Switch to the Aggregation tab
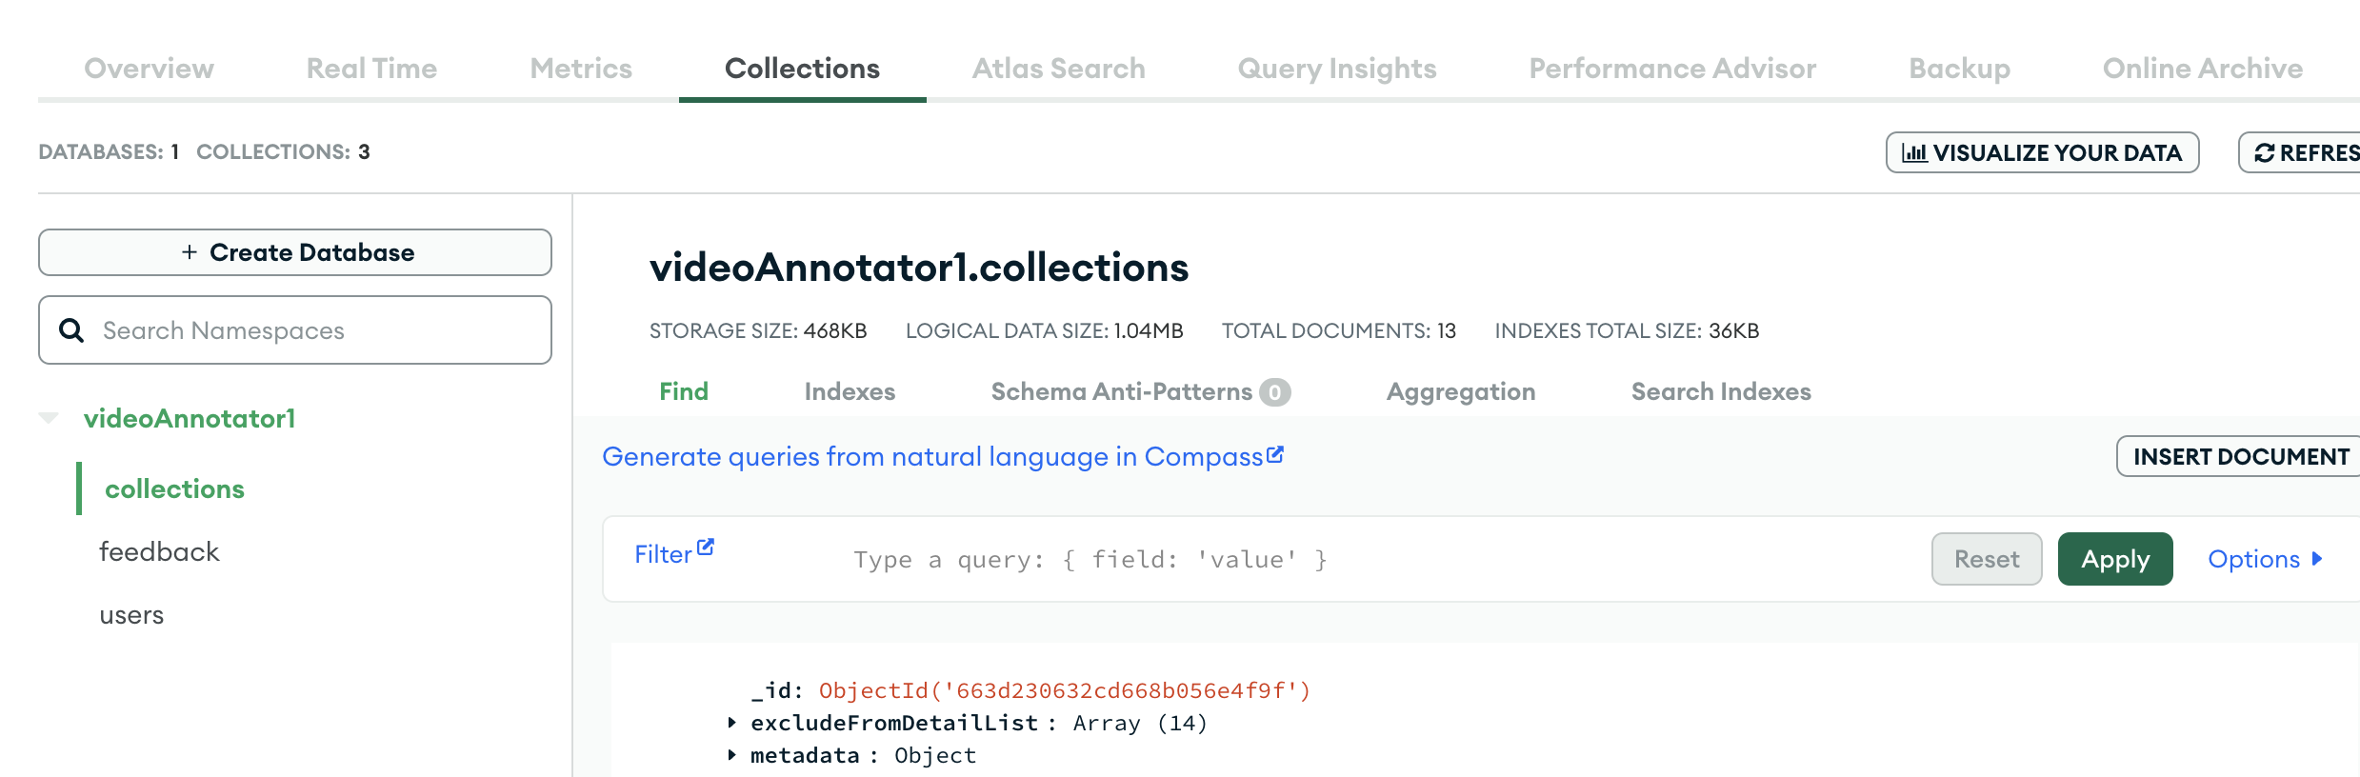This screenshot has height=777, width=2360. (x=1460, y=391)
